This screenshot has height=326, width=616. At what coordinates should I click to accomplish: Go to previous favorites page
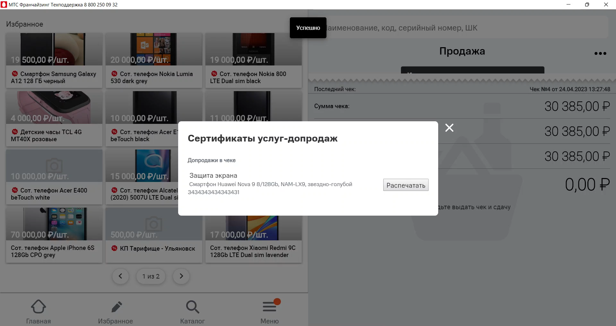(120, 276)
